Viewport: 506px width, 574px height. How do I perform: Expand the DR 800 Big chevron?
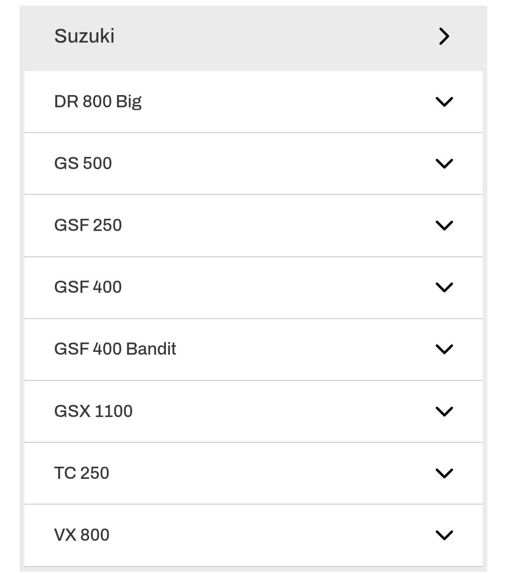tap(444, 102)
